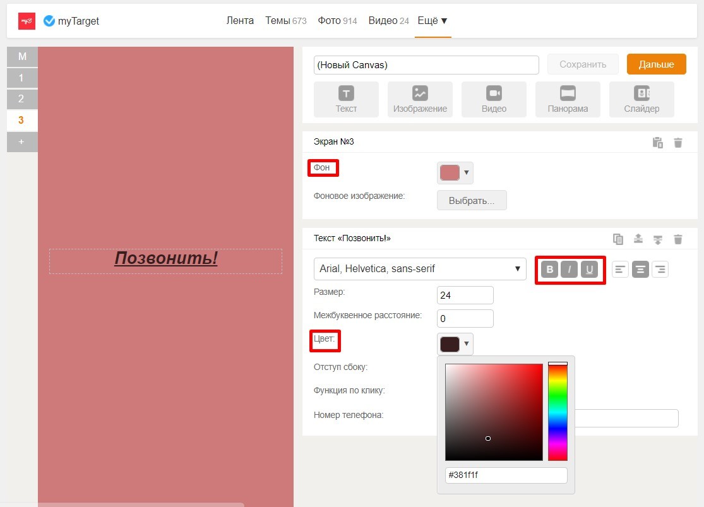Open the Фото tab in the navigation
This screenshot has height=507, width=704.
(337, 21)
